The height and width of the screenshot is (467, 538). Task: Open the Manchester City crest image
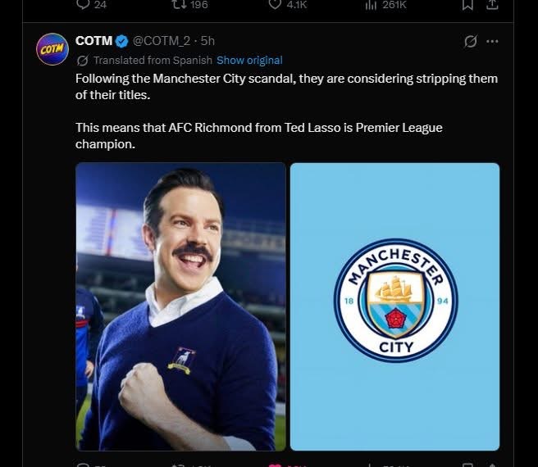[x=395, y=306]
